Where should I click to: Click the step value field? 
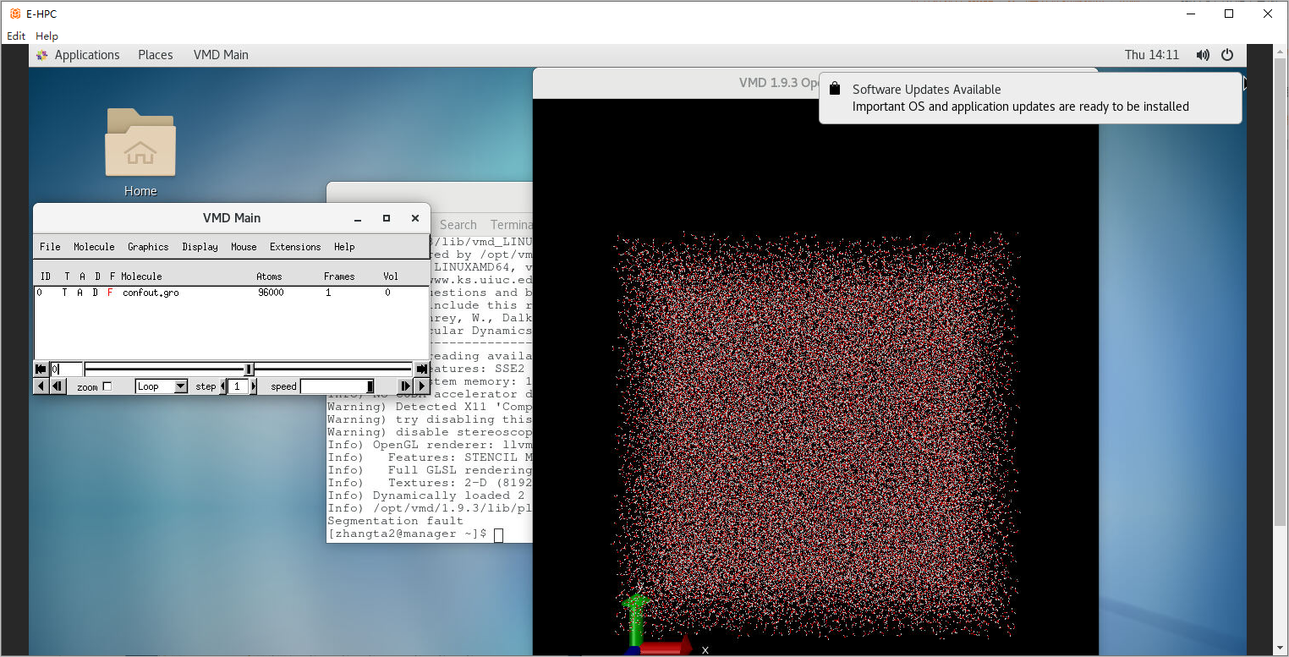click(x=238, y=386)
